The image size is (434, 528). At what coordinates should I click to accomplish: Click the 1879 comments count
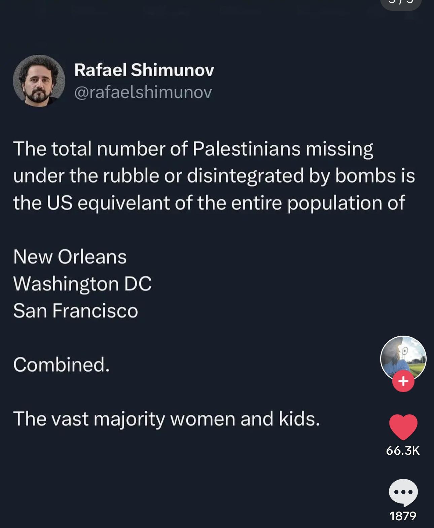[x=403, y=516]
